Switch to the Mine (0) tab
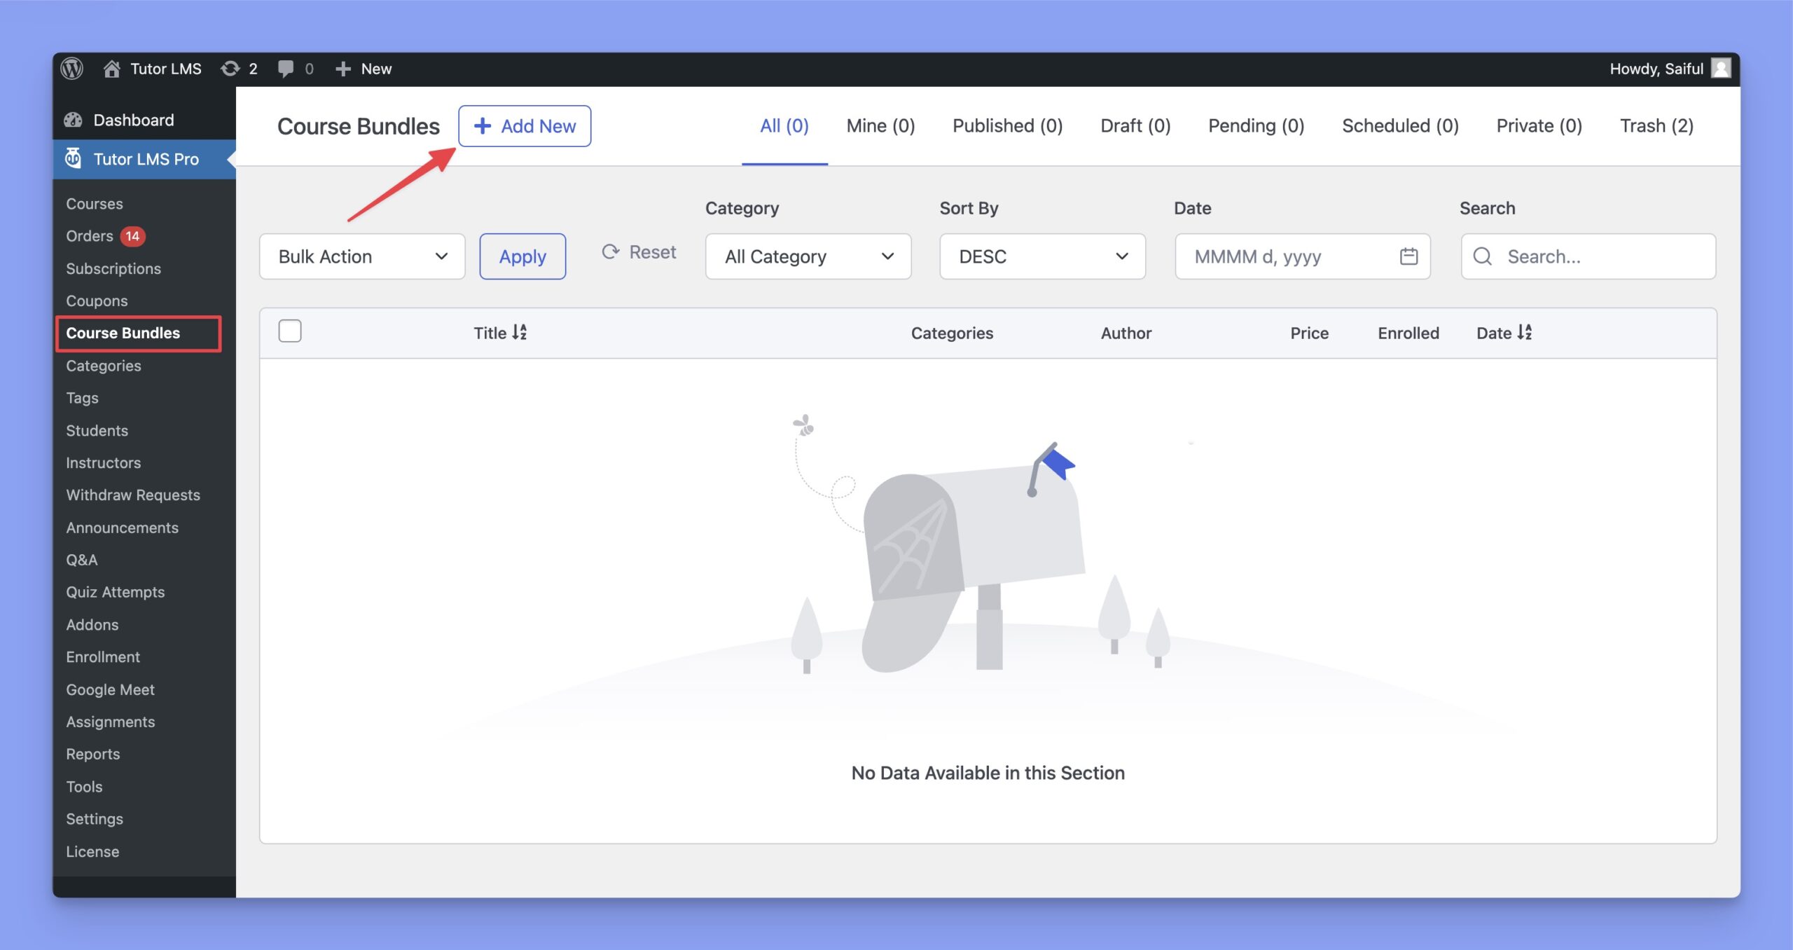The image size is (1793, 950). (x=880, y=126)
